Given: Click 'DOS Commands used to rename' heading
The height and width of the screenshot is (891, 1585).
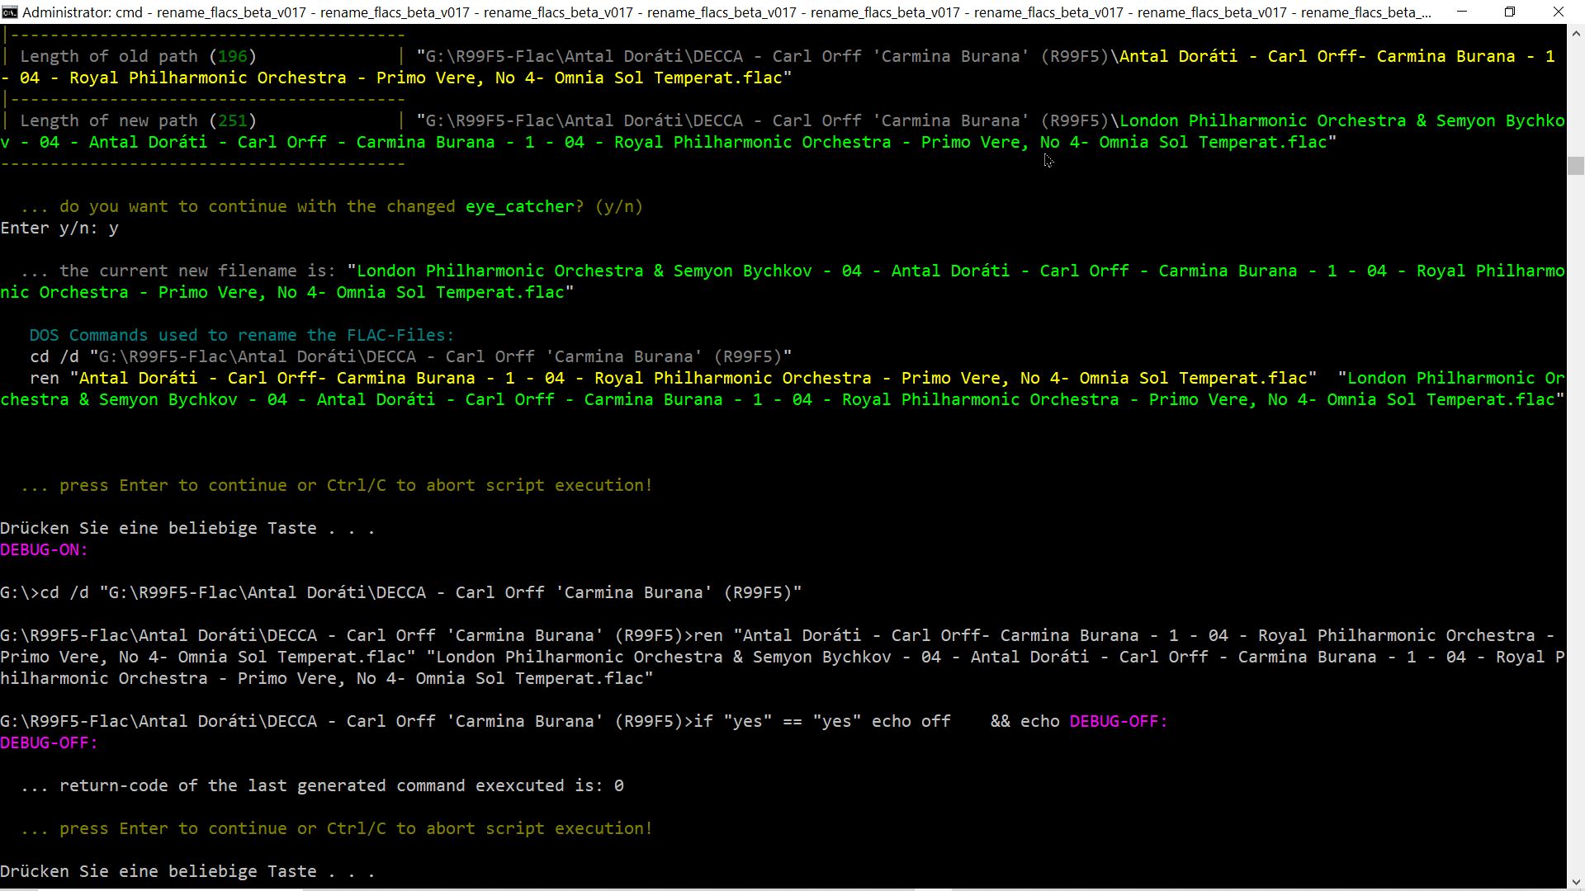Looking at the screenshot, I should (x=241, y=336).
